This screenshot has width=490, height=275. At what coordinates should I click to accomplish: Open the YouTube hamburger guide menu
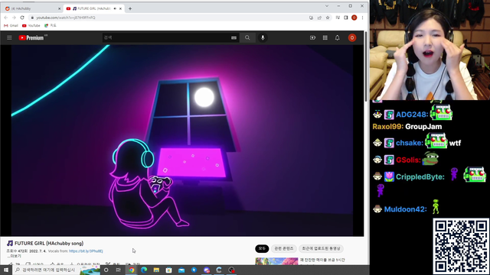tap(9, 37)
